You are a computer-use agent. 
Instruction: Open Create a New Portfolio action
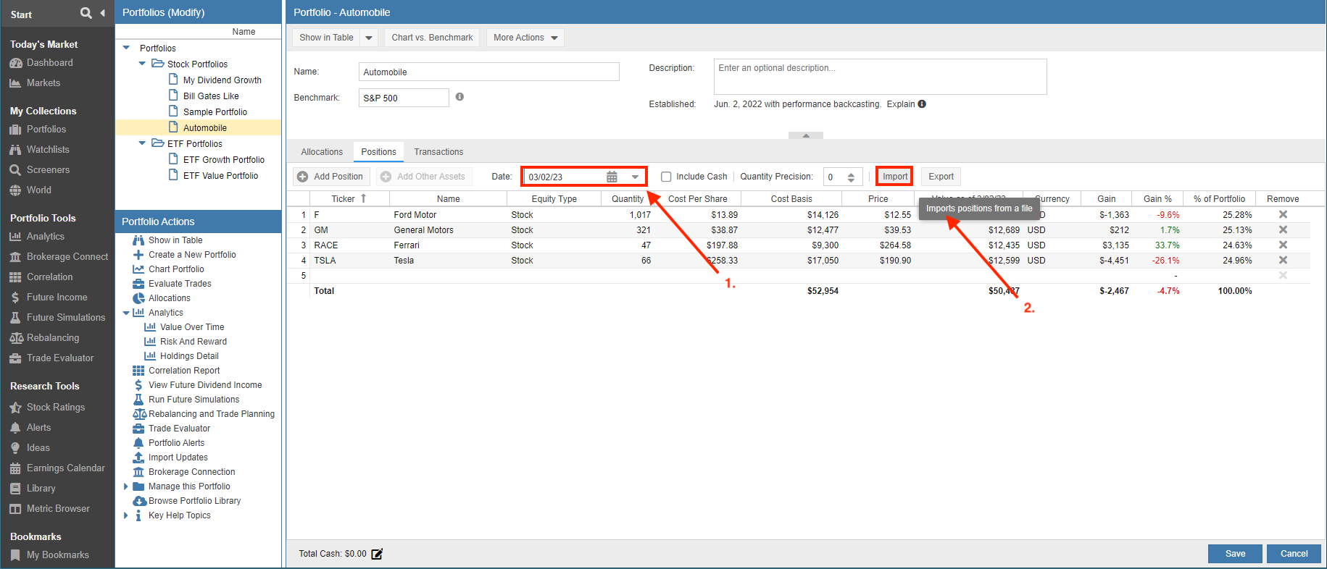pyautogui.click(x=192, y=255)
